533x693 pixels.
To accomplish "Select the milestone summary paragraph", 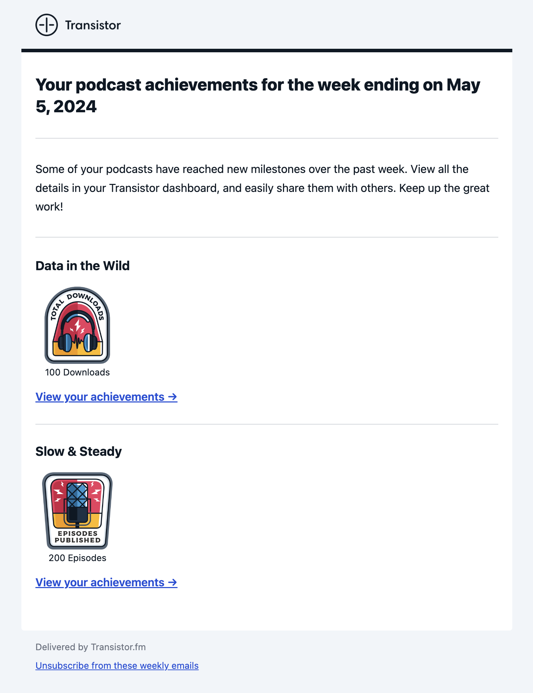I will tap(262, 188).
